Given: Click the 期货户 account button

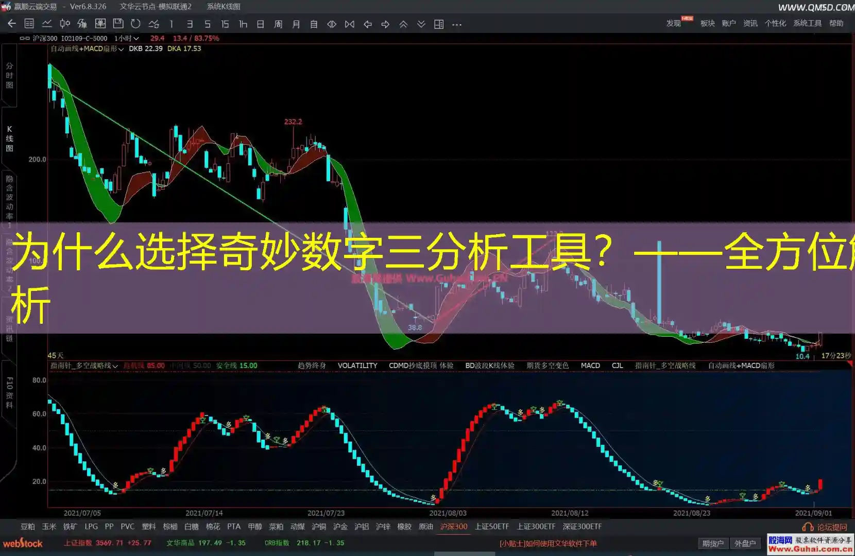Looking at the screenshot, I should (713, 543).
